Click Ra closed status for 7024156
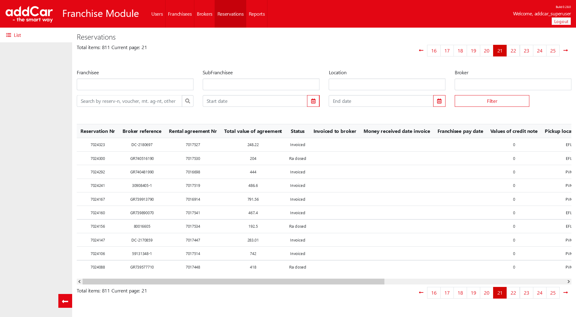 point(298,226)
